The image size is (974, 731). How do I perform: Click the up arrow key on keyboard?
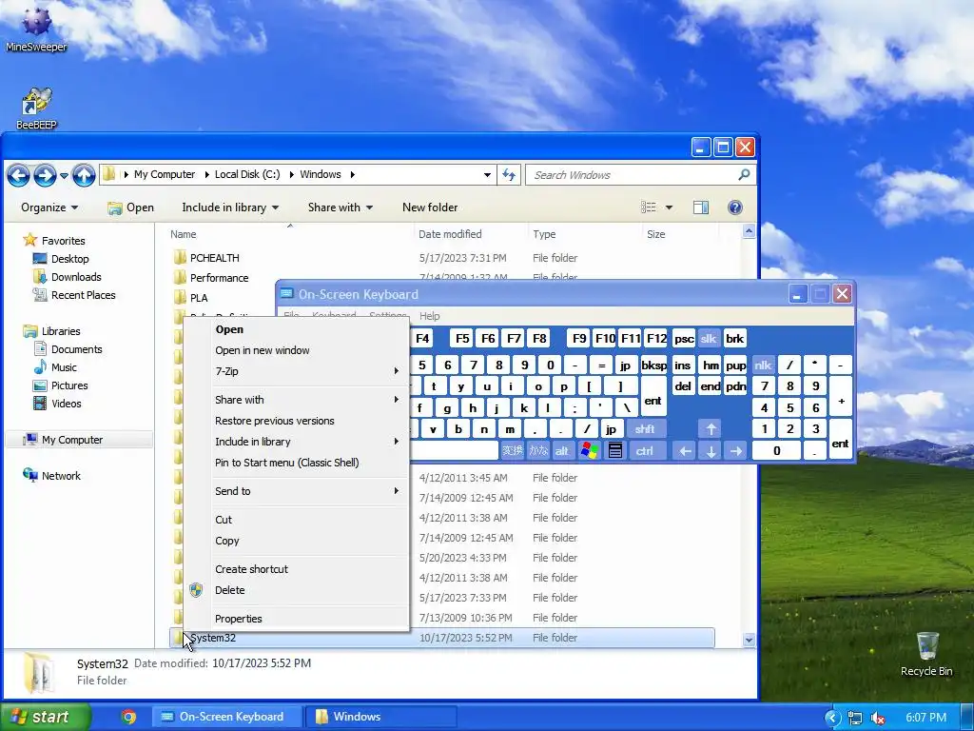point(711,428)
